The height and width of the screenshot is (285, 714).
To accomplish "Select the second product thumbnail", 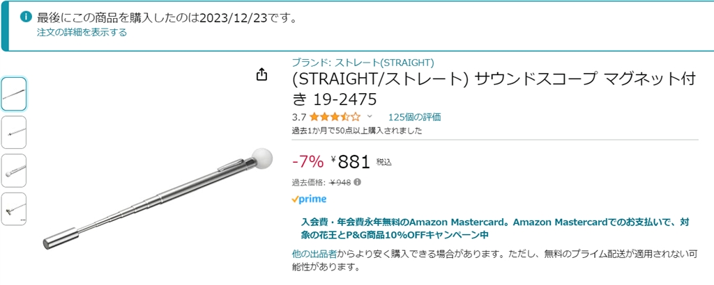I will click(14, 132).
